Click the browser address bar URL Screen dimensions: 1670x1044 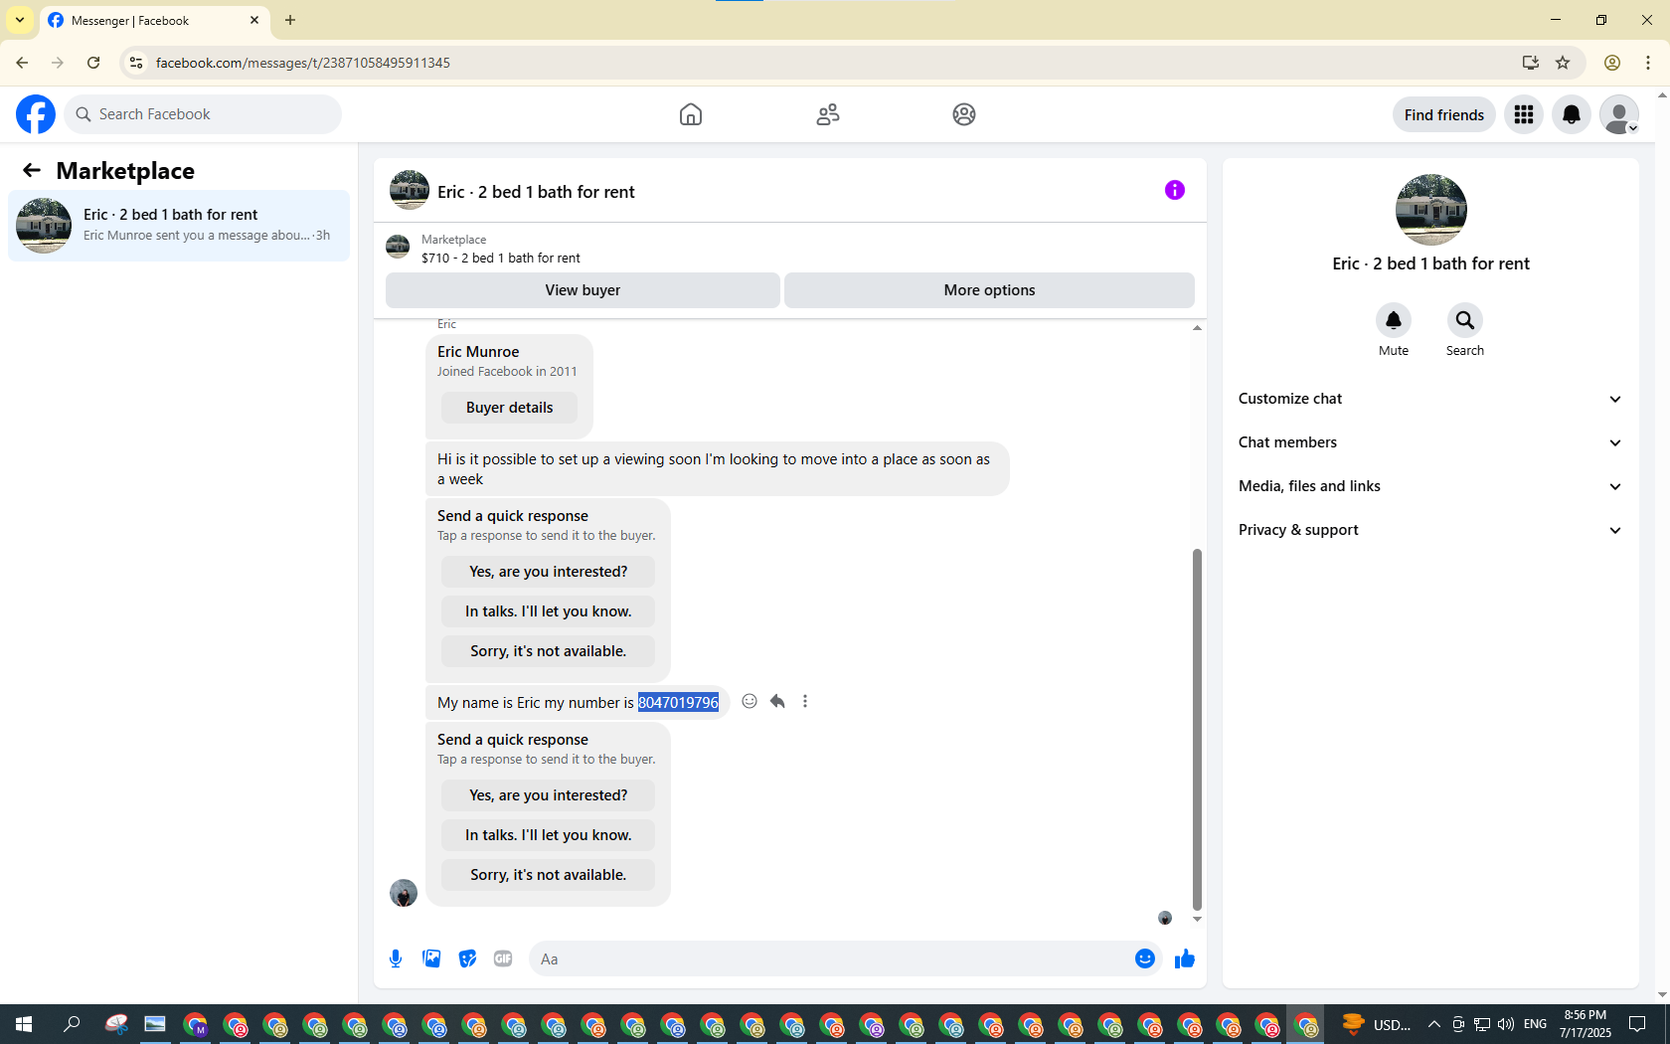coord(303,63)
